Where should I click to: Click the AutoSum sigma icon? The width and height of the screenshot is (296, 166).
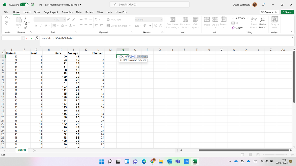(233, 18)
